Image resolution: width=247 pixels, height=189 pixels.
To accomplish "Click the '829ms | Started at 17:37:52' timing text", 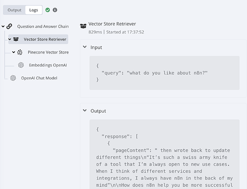I will pos(116,32).
